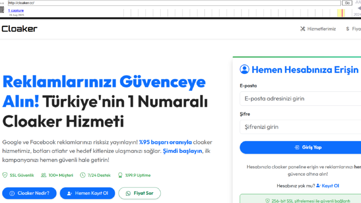Click the 100+ Müşteri label
Image resolution: width=361 pixels, height=203 pixels.
(61, 175)
